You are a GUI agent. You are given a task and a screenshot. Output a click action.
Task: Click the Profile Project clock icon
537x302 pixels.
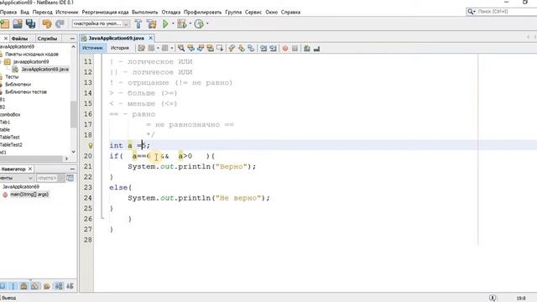(199, 24)
